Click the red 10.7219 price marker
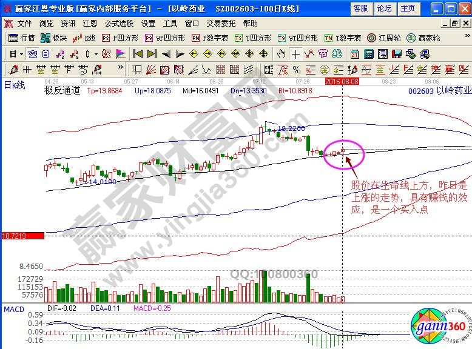472x349 pixels. (23, 236)
